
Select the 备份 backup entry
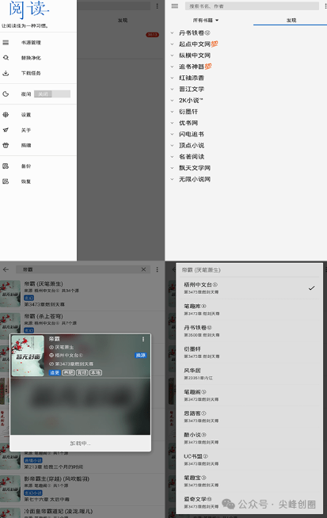coord(26,166)
